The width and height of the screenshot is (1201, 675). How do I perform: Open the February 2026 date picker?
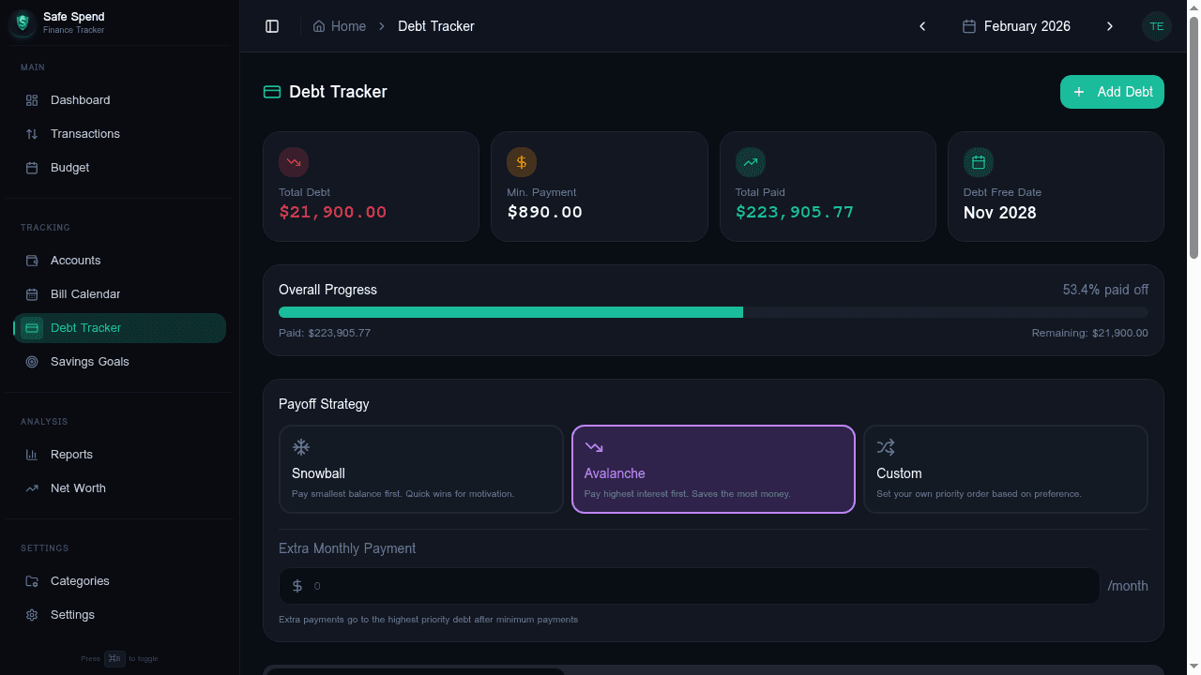tap(1016, 26)
